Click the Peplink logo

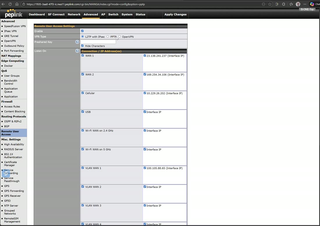(x=13, y=13)
